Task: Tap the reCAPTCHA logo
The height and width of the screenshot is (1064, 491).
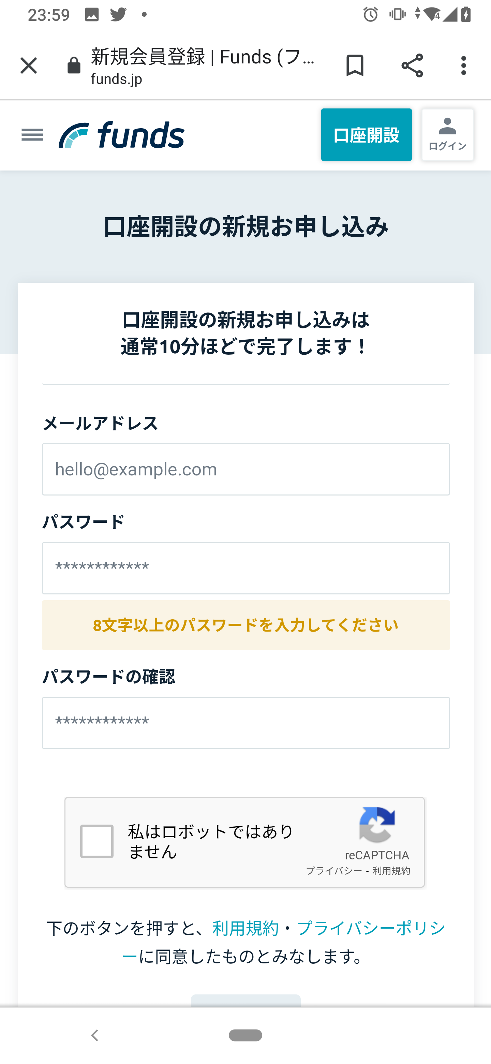Action: pyautogui.click(x=377, y=825)
